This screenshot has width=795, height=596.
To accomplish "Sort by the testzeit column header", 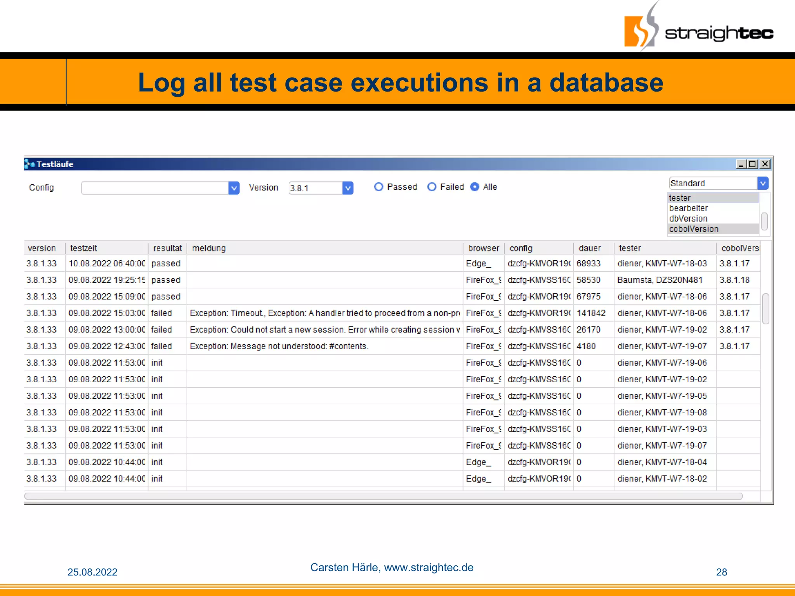I will tap(106, 248).
